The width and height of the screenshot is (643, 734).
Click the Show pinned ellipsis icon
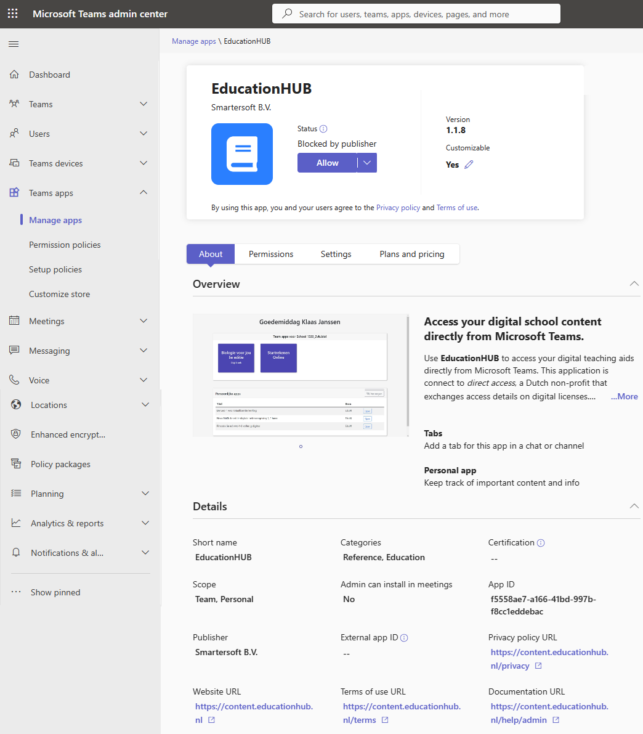[16, 592]
